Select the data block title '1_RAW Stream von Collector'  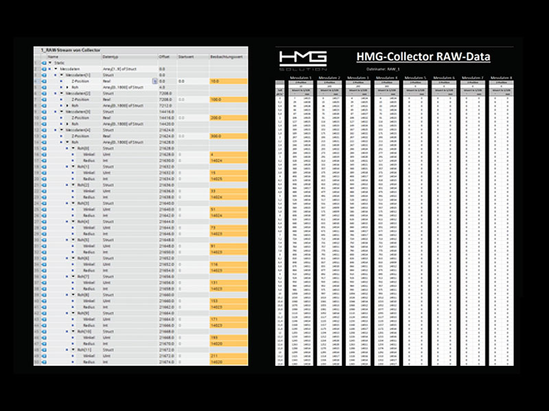(x=71, y=50)
